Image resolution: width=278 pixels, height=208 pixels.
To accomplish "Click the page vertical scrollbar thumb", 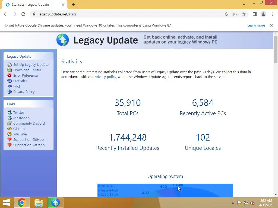I will point(276,50).
